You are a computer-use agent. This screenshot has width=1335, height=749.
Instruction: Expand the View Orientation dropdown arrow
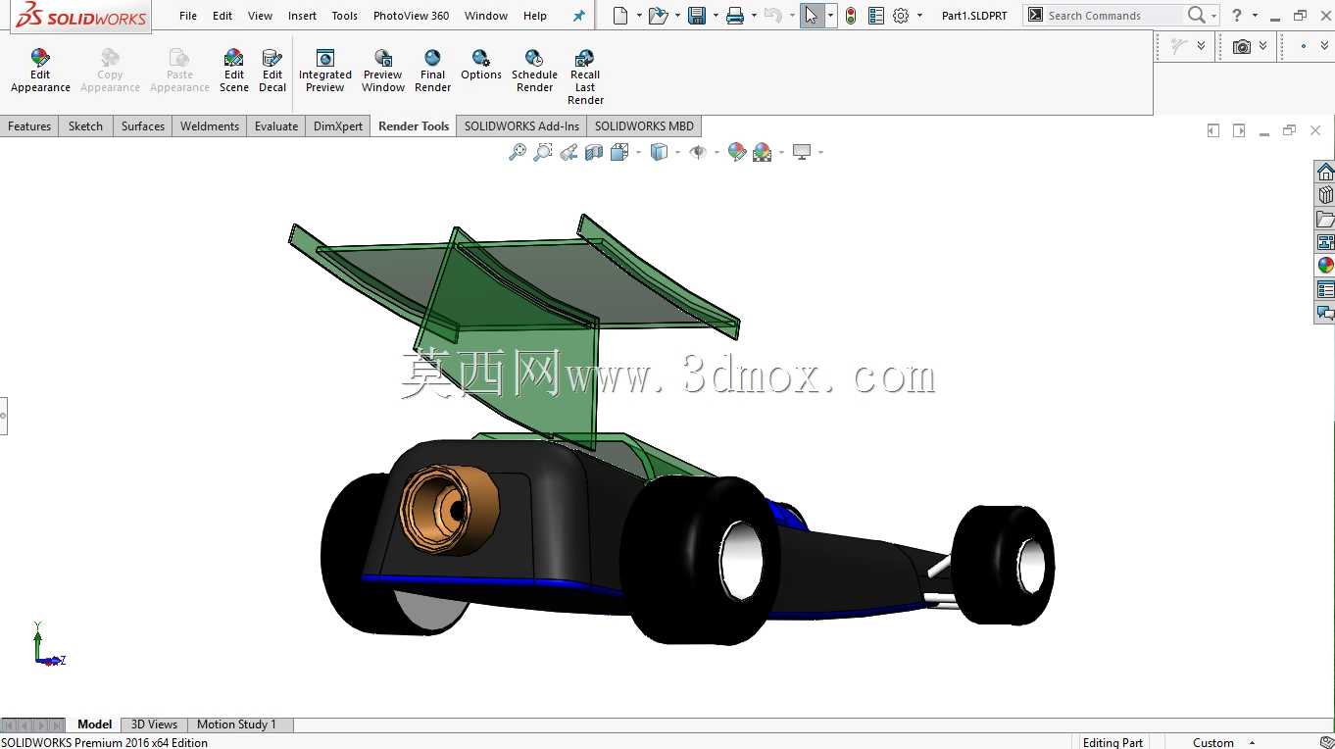638,152
